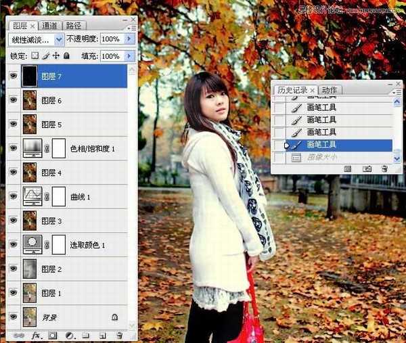
Task: Click link icon on 曲线 1 layer
Action: (47, 196)
